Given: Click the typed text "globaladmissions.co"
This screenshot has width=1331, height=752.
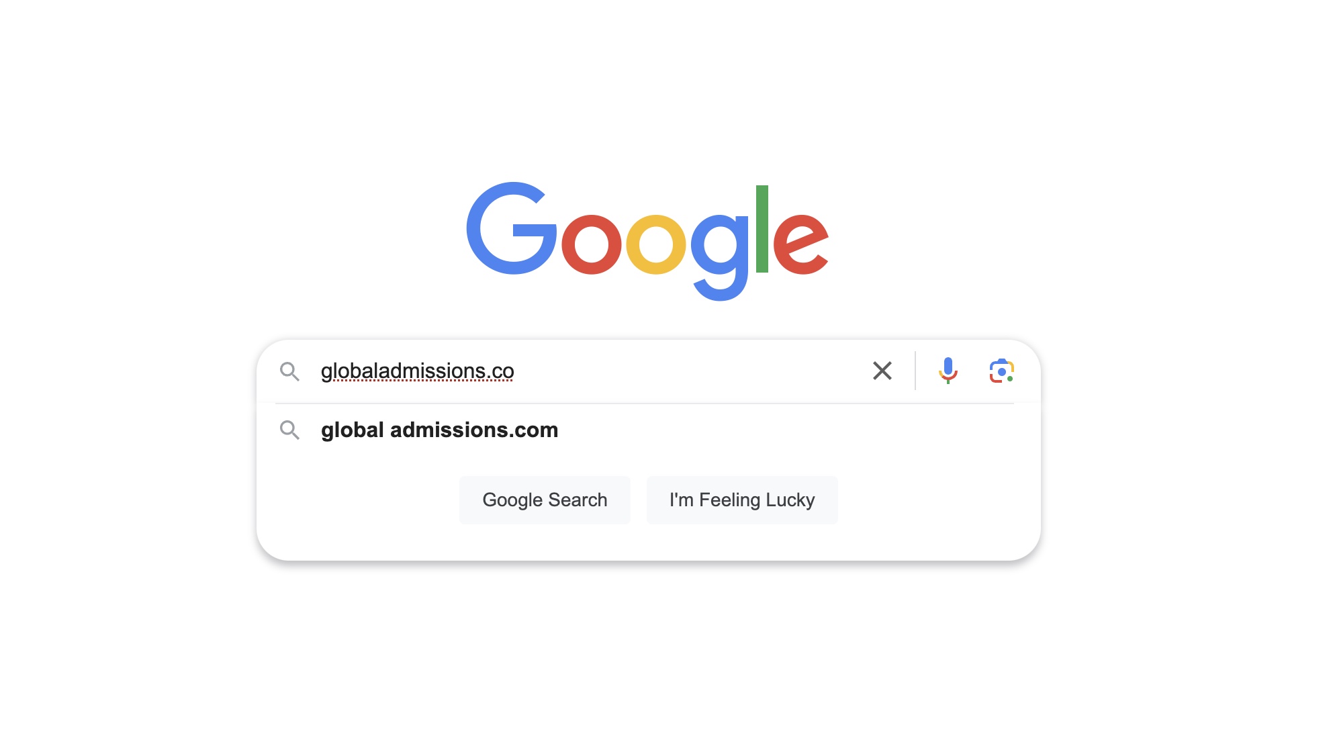Looking at the screenshot, I should click(x=417, y=371).
